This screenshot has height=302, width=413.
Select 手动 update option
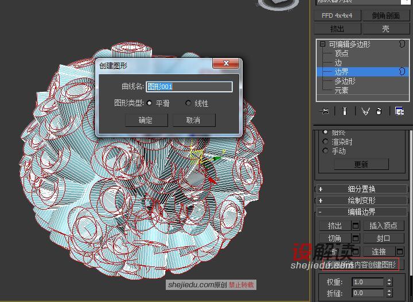(x=325, y=151)
